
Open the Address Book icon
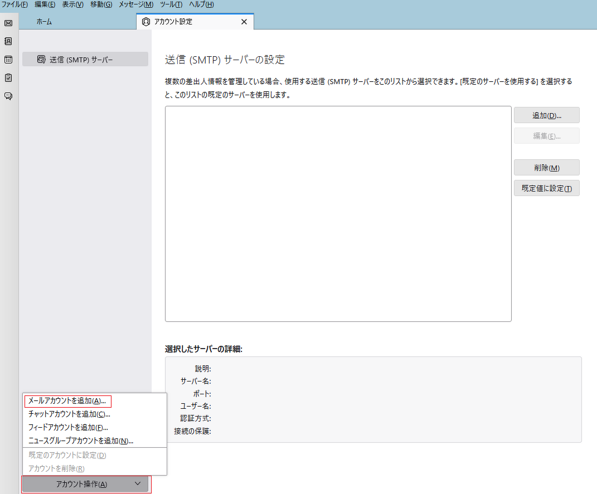tap(8, 41)
